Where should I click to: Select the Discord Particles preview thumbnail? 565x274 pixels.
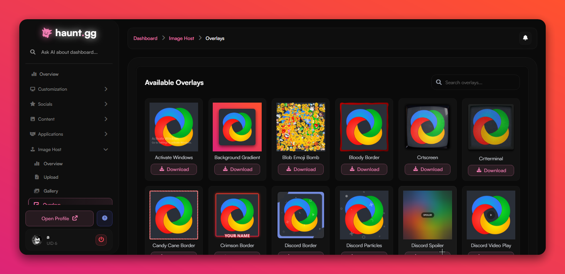tap(364, 215)
